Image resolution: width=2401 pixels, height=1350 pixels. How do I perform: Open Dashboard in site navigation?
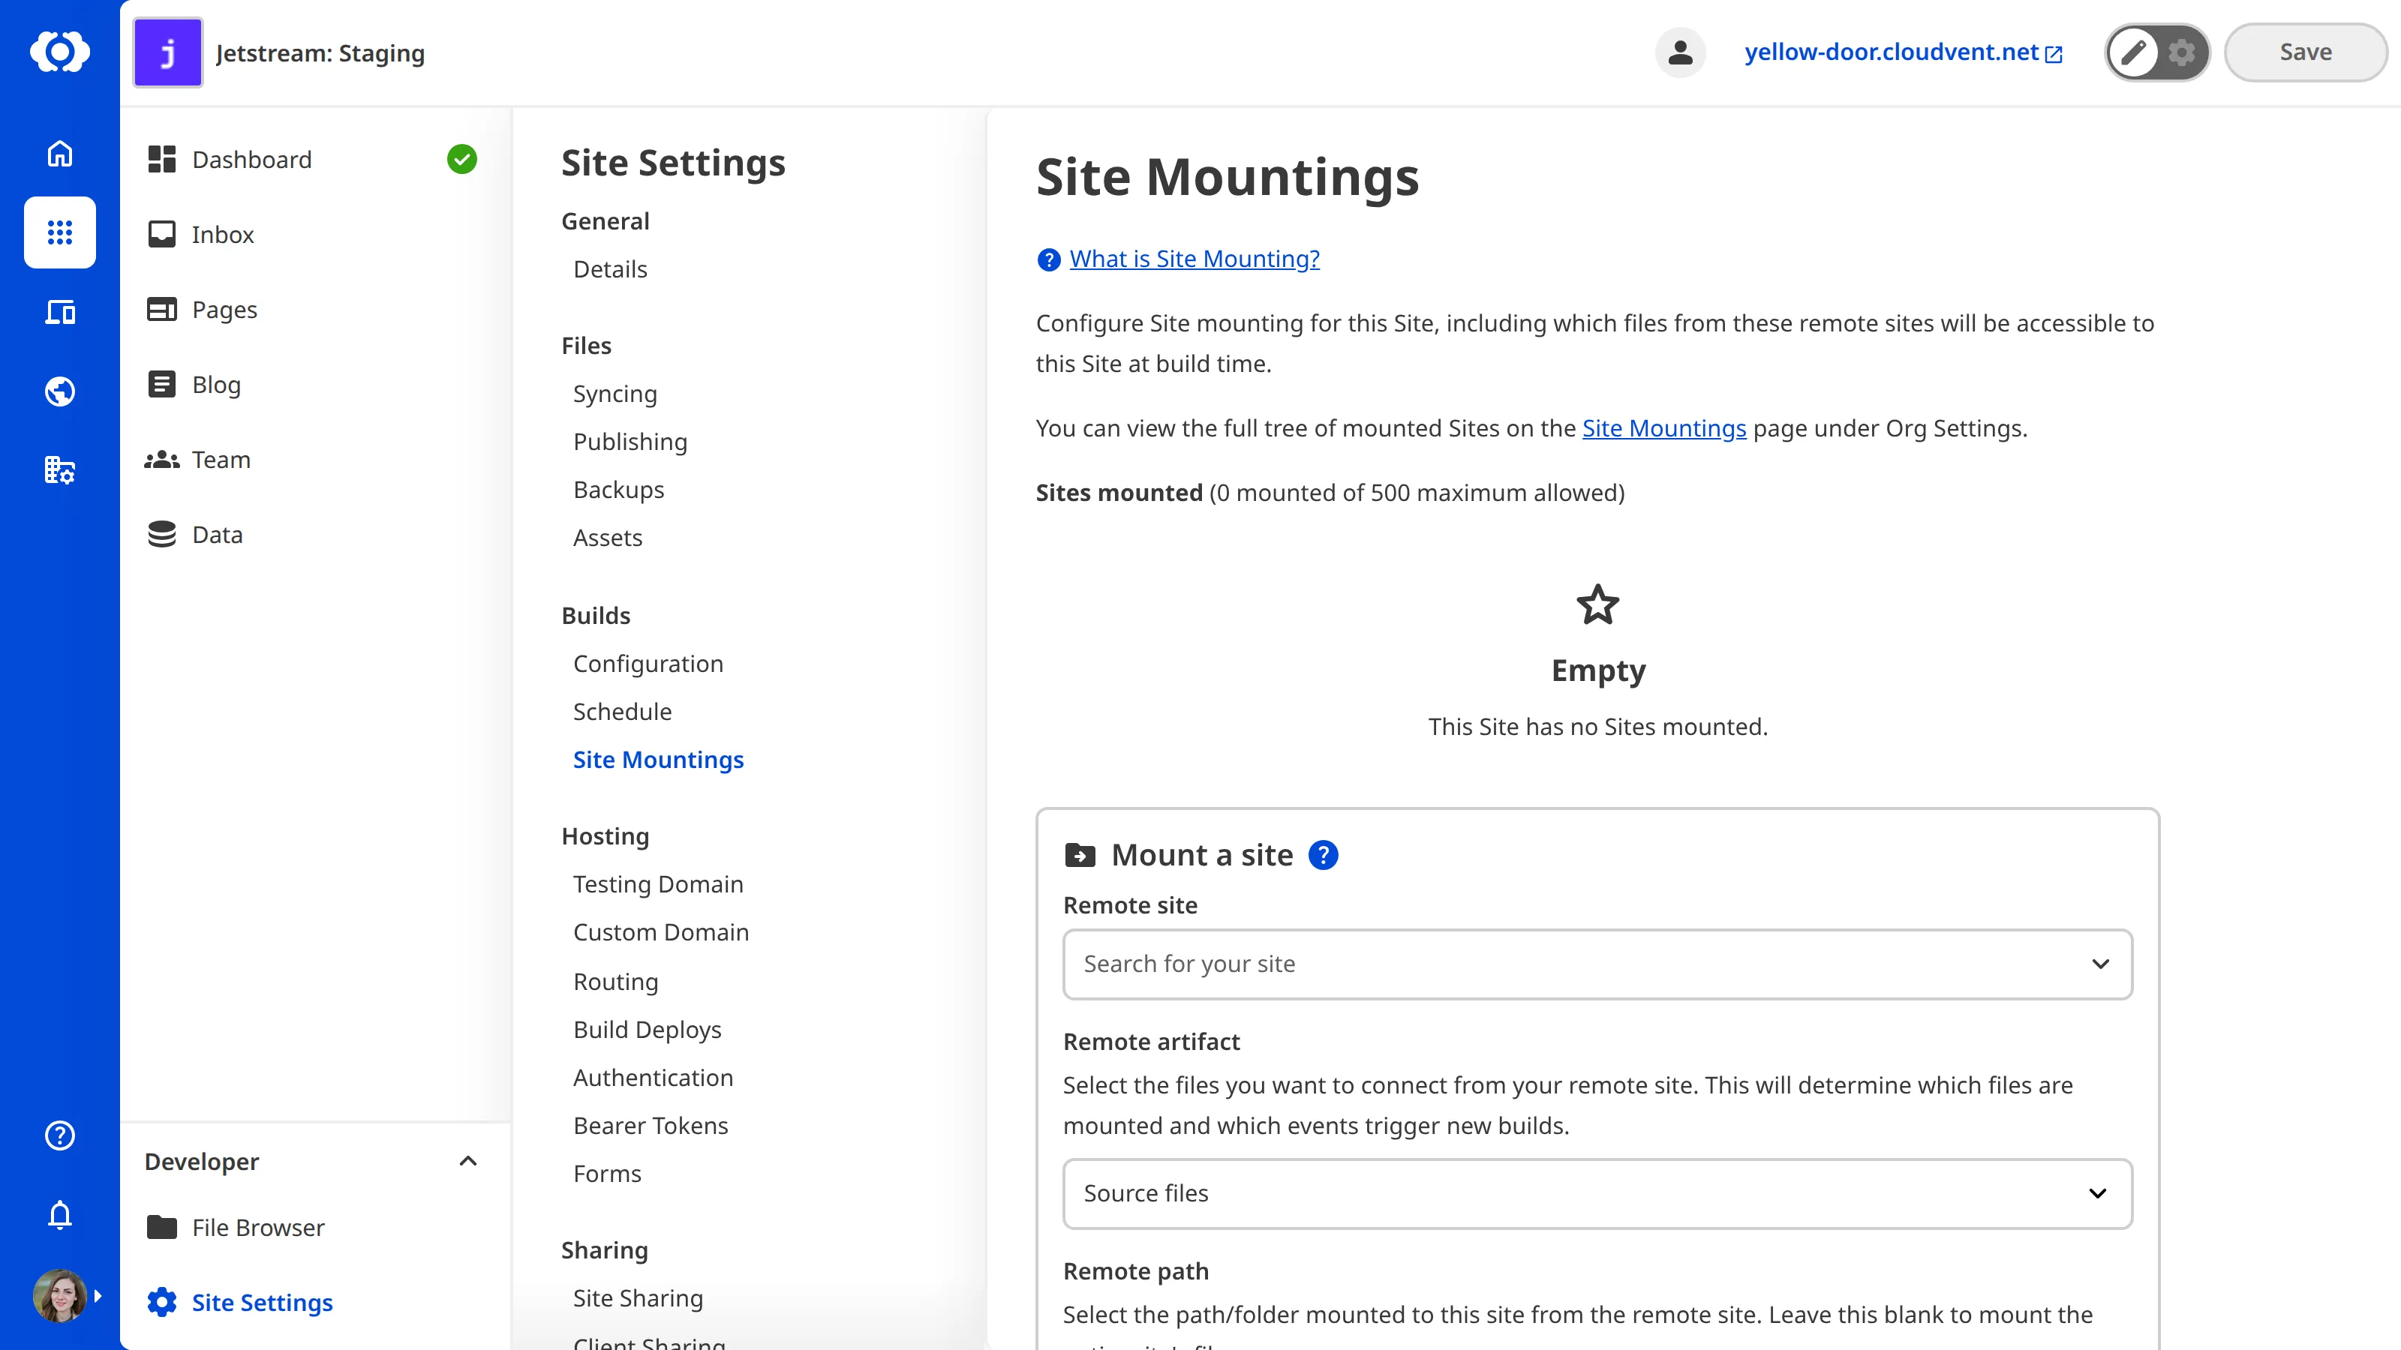(251, 159)
